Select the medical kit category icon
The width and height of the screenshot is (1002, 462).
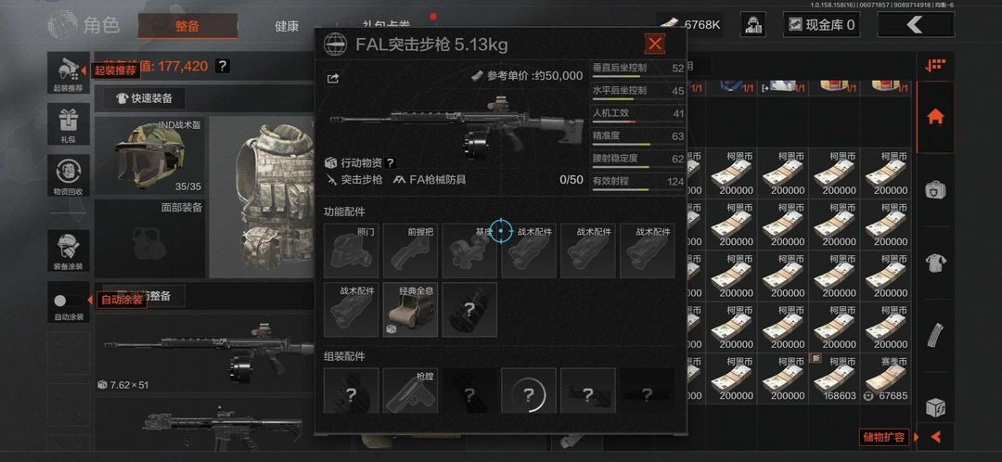tap(935, 190)
